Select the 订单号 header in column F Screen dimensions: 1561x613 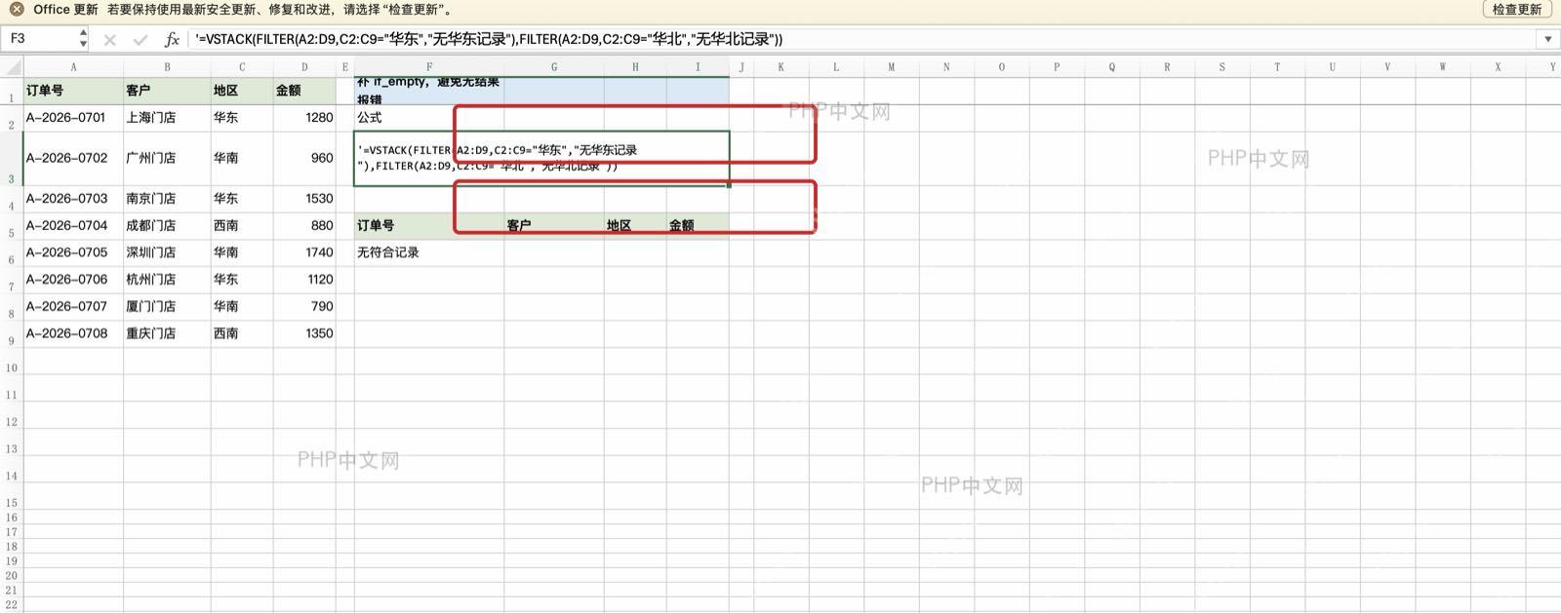click(x=429, y=226)
